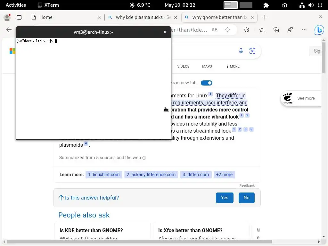The width and height of the screenshot is (328, 246).
Task: Click the puzzle piece extension icon in top bar
Action: tap(266, 5)
